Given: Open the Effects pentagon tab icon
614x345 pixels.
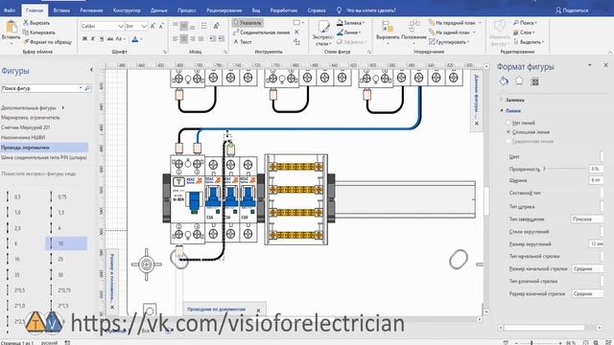Looking at the screenshot, I should pos(519,80).
